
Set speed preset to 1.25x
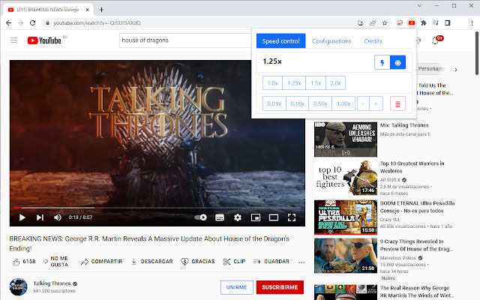(294, 83)
